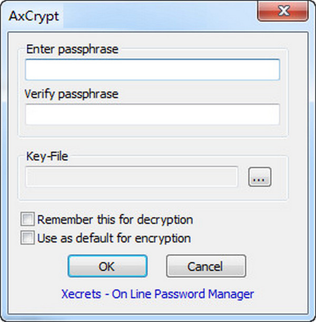
Task: Click empty title bar area beside AxCrypt
Action: [158, 14]
